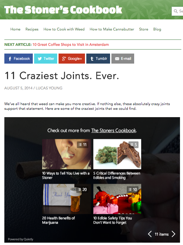Image resolution: width=183 pixels, height=245 pixels.
Task: Send article by E-mail button
Action: (x=123, y=59)
